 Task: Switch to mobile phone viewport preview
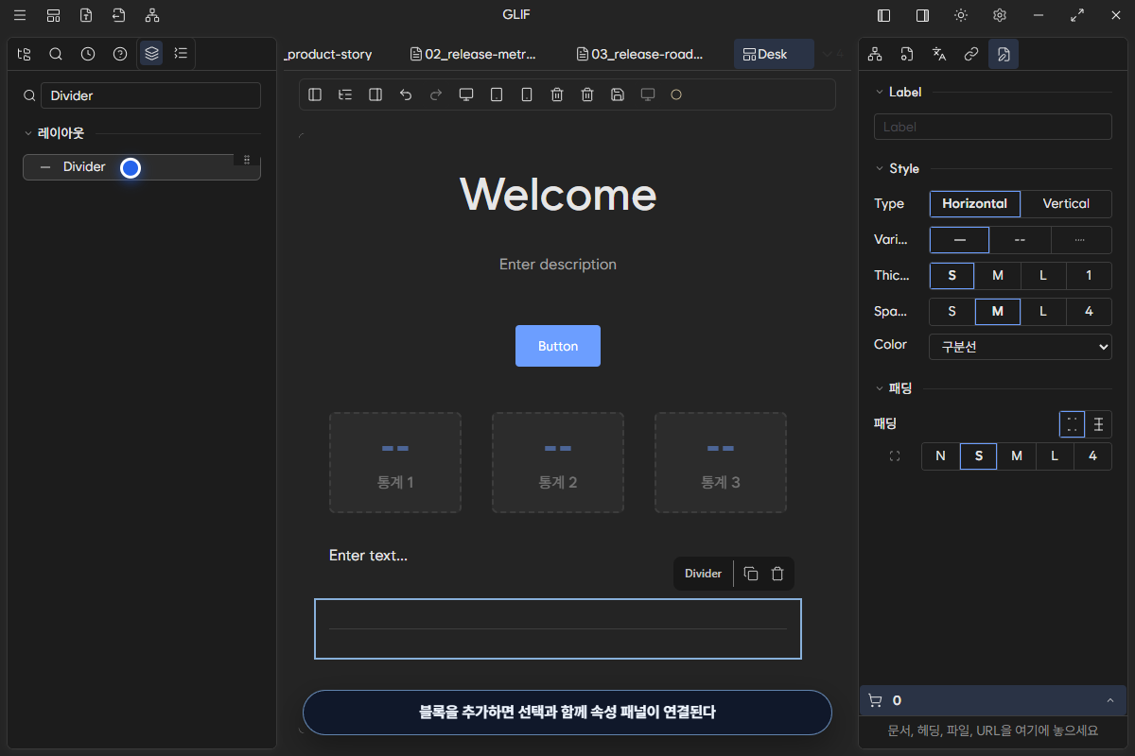point(527,94)
